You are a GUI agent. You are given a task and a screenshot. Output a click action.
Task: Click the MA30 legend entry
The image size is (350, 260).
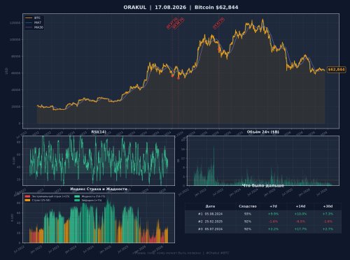(34, 27)
